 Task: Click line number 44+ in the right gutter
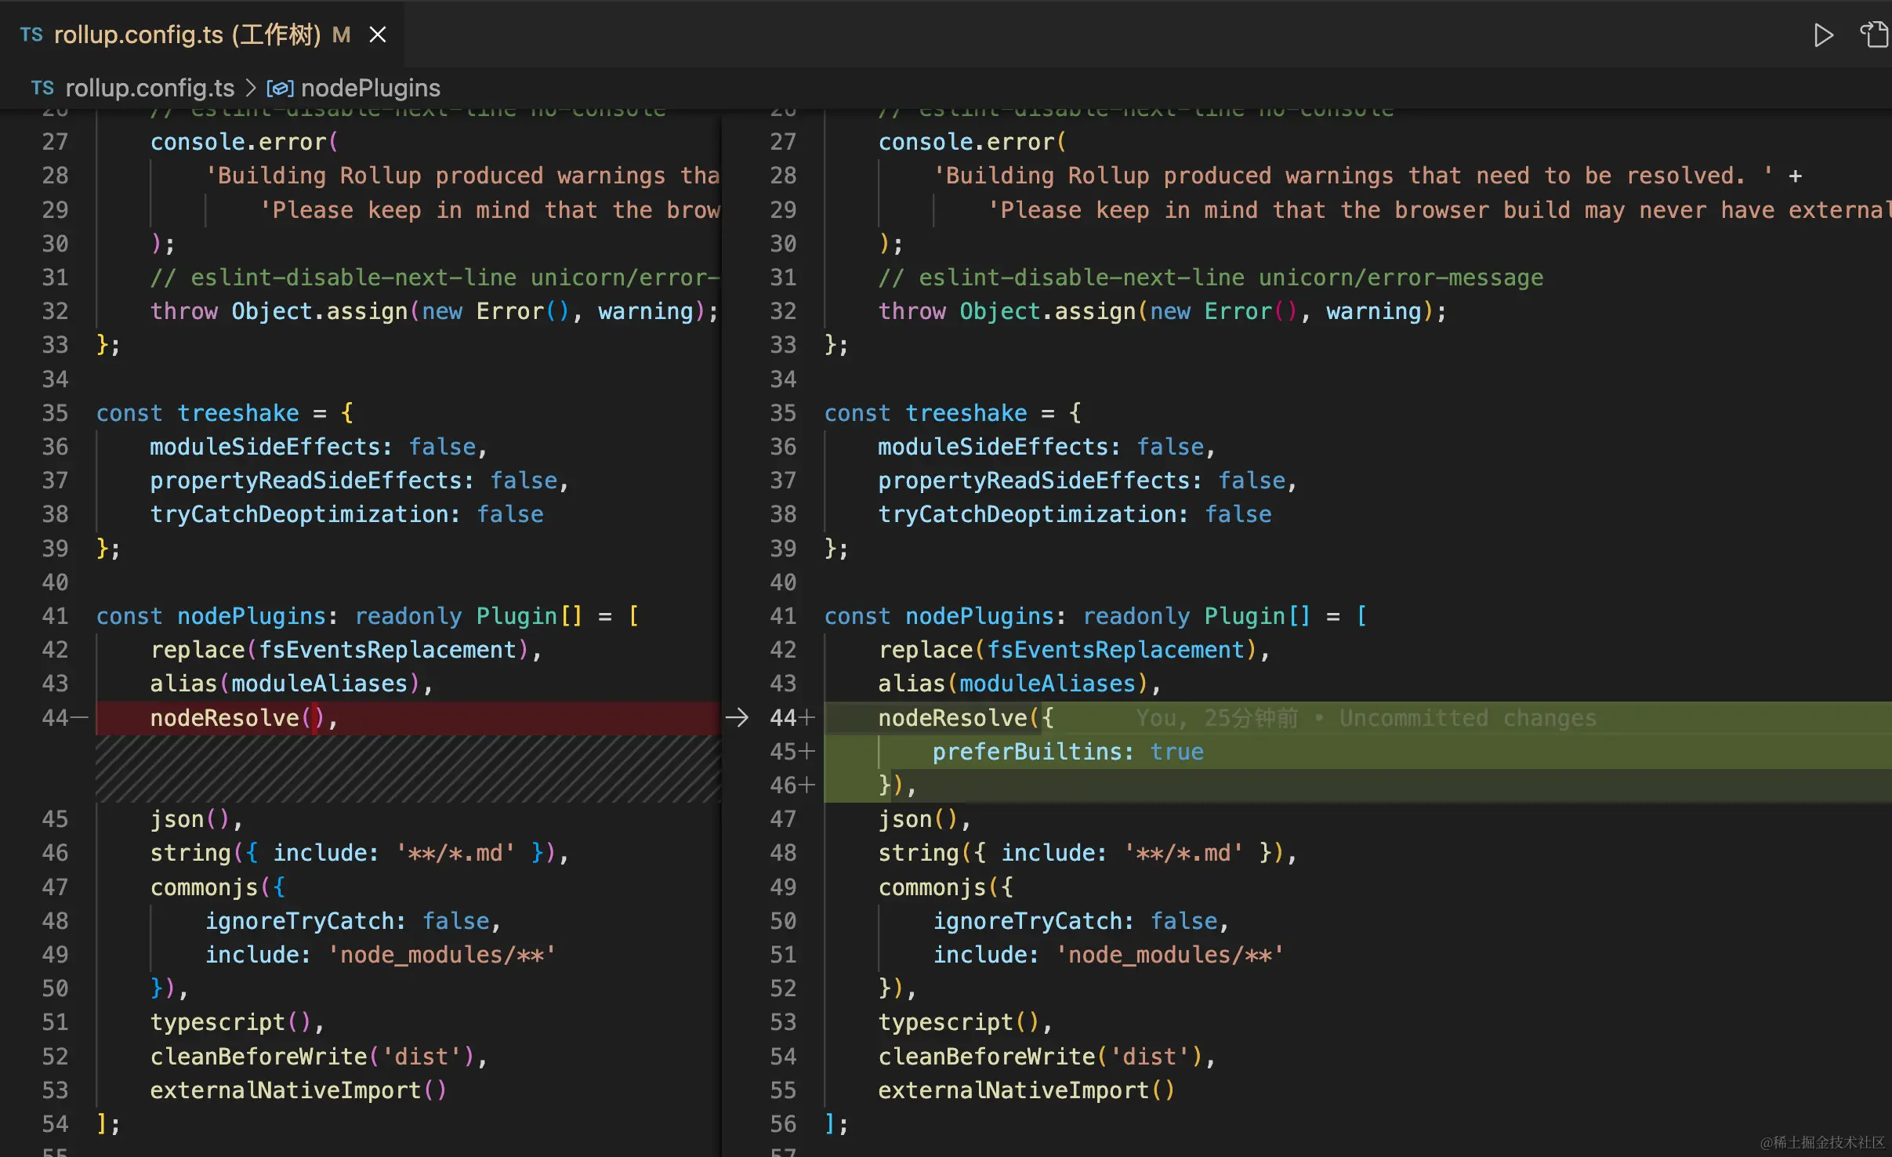(782, 718)
